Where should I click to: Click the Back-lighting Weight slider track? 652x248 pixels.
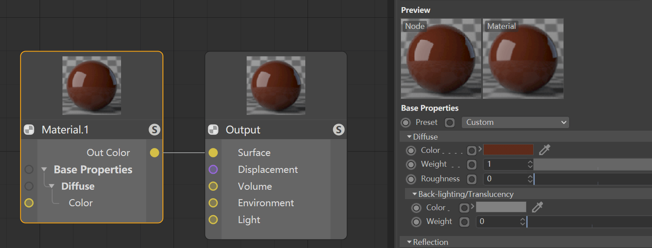(x=589, y=221)
